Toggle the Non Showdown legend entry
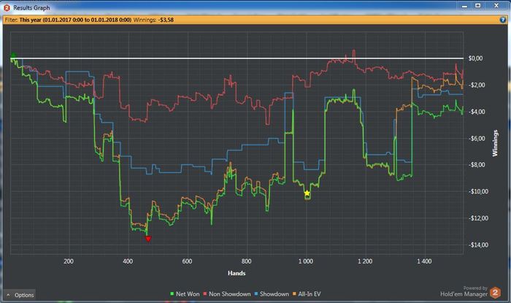511x303 pixels. tap(227, 294)
